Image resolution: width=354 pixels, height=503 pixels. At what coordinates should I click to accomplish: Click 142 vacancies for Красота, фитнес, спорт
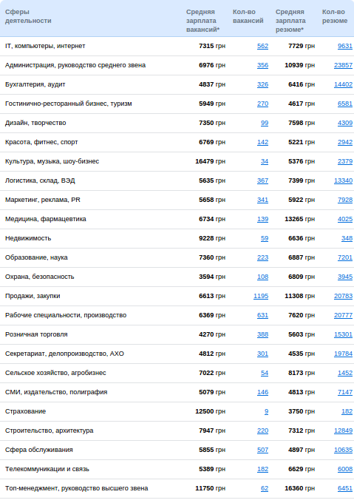point(262,143)
